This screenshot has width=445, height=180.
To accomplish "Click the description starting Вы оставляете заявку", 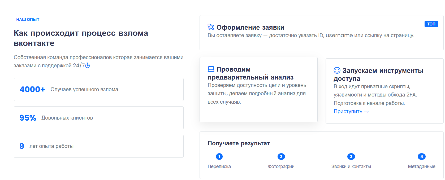I will 311,35.
